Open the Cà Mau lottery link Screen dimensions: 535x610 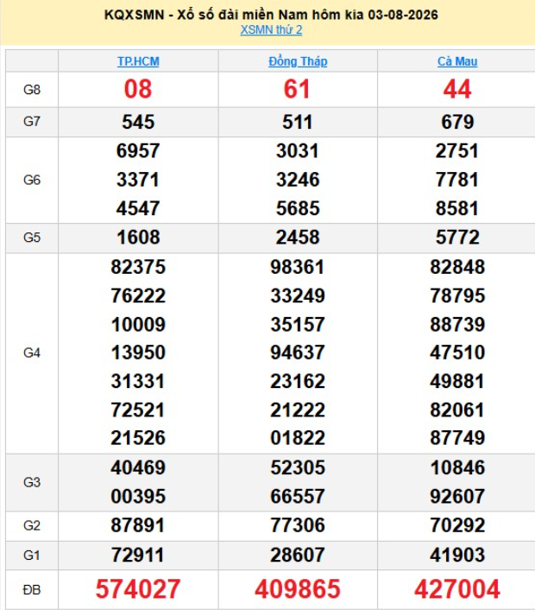pyautogui.click(x=457, y=61)
